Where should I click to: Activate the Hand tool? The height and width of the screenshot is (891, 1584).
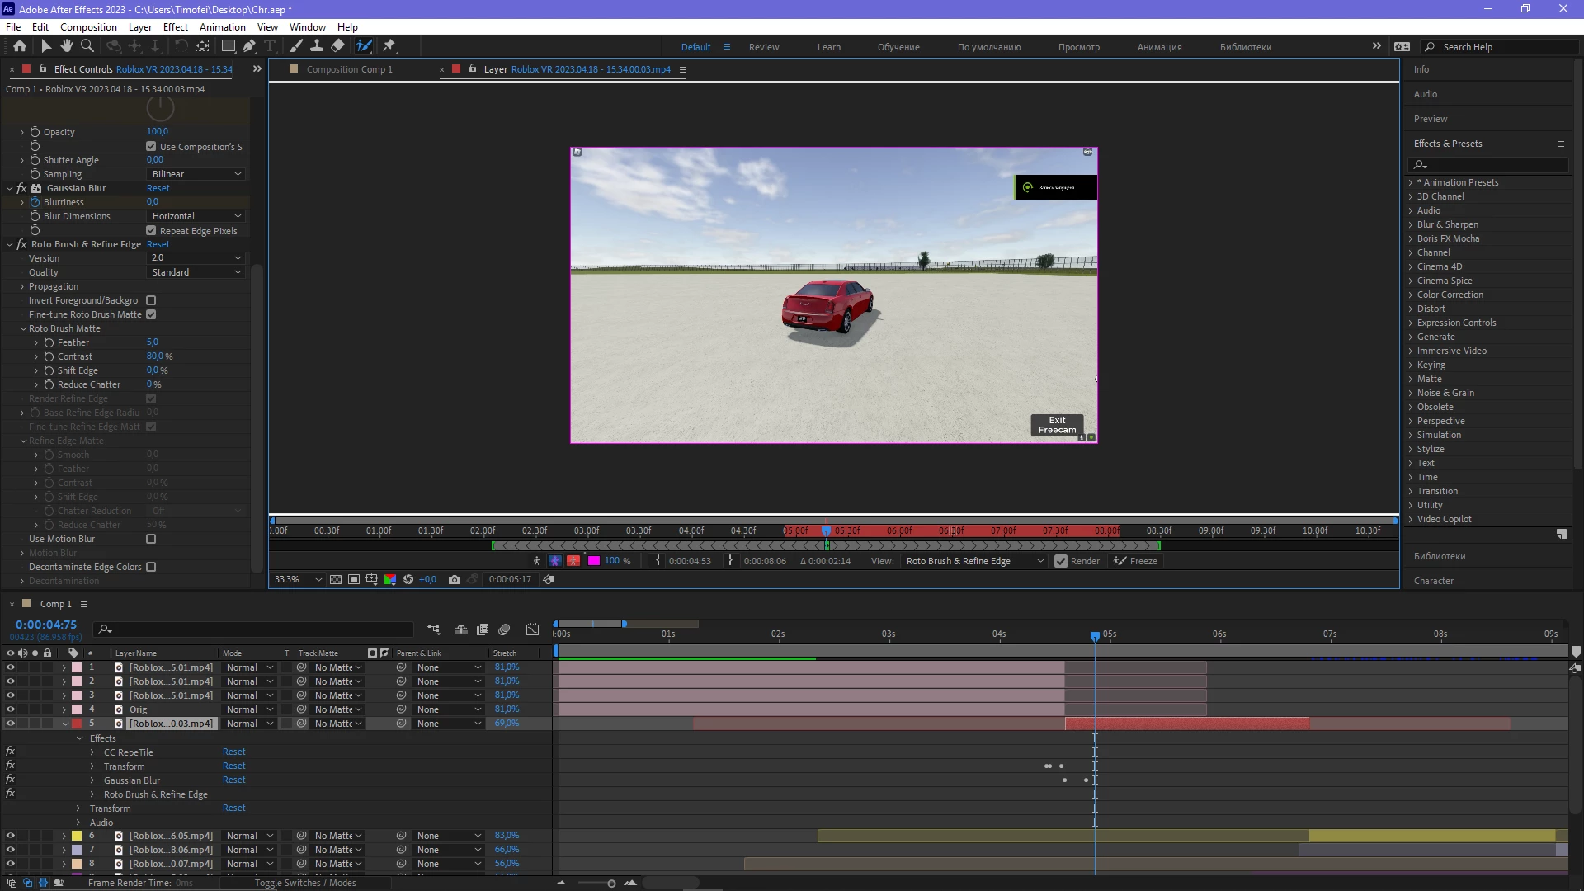pos(67,46)
